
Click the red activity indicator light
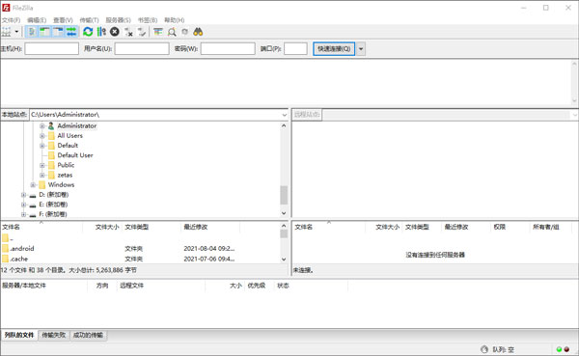click(x=566, y=349)
